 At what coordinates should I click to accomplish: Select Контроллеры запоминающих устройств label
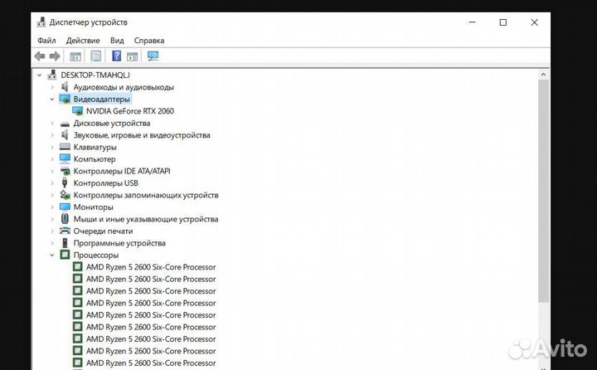point(146,195)
